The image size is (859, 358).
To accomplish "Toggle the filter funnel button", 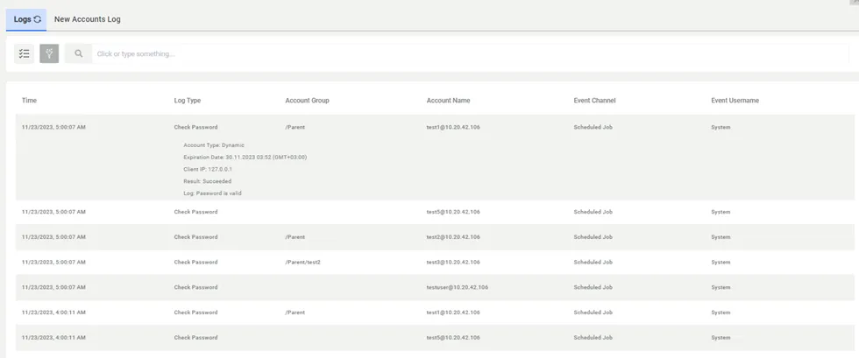I will tap(49, 53).
